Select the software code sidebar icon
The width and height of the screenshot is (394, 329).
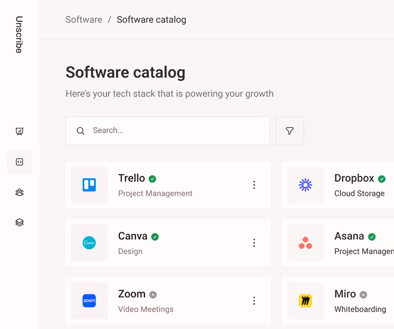tap(19, 162)
